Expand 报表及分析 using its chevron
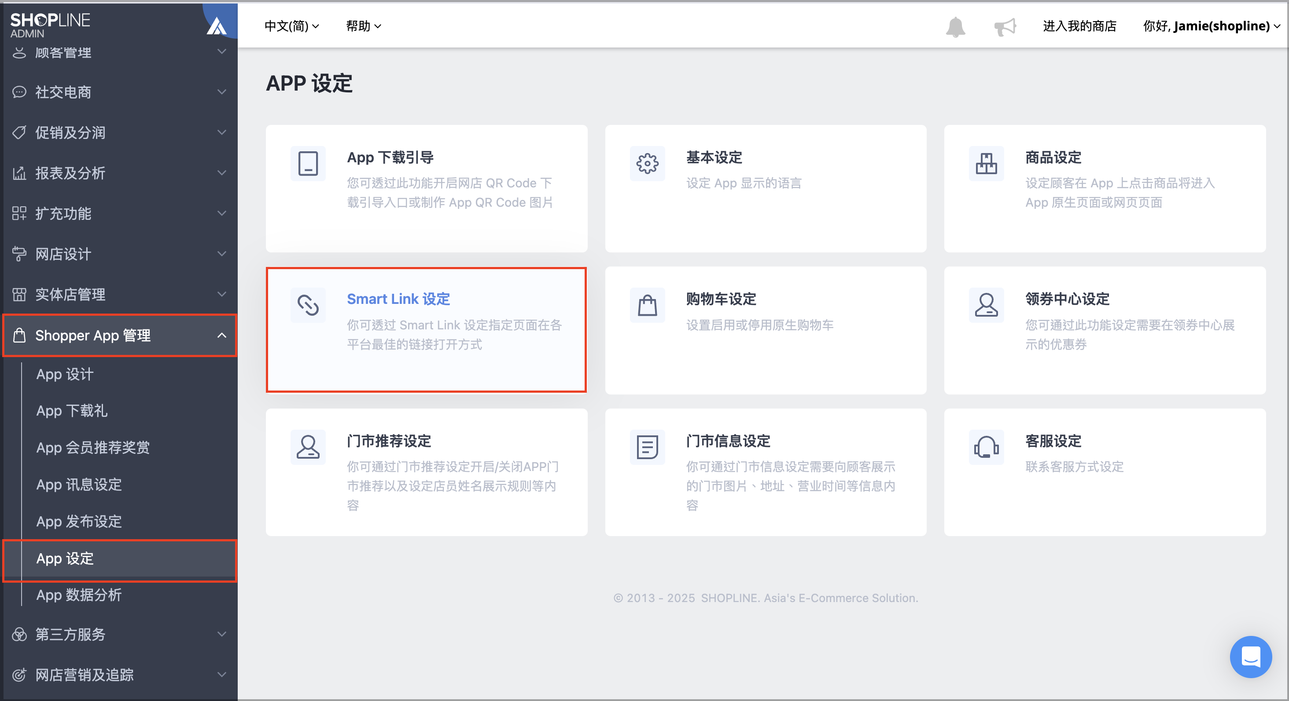Image resolution: width=1289 pixels, height=701 pixels. coord(222,173)
